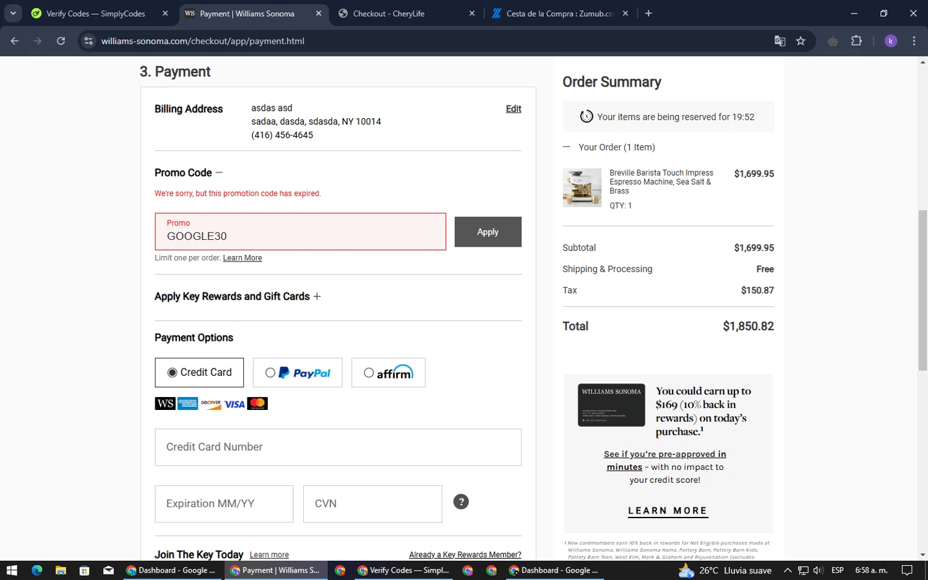Check if you're pre-approved in minutes
This screenshot has height=580, width=928.
coord(665,460)
